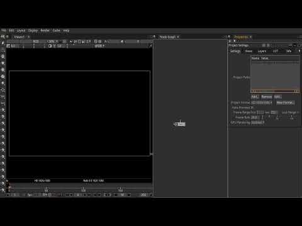Open the GPU Rendering dropdown

point(258,122)
